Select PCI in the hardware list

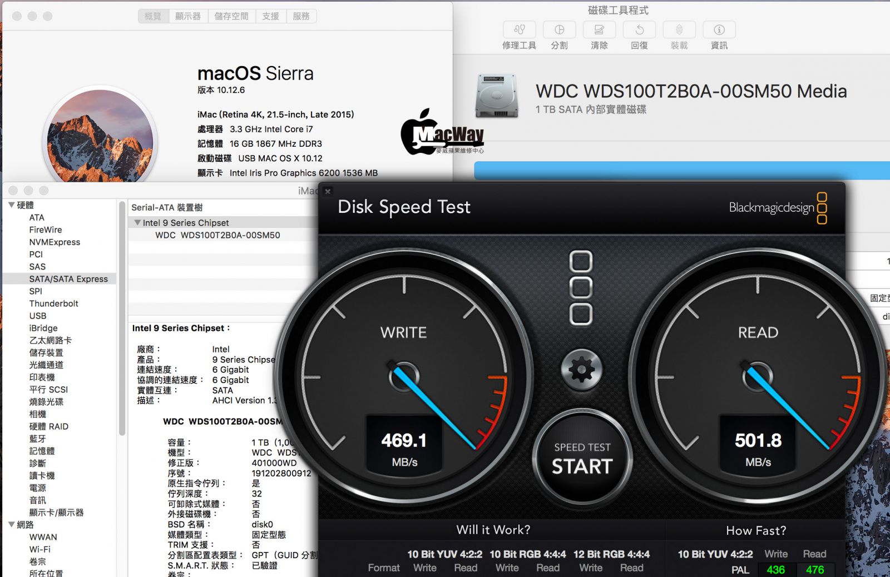(x=36, y=254)
